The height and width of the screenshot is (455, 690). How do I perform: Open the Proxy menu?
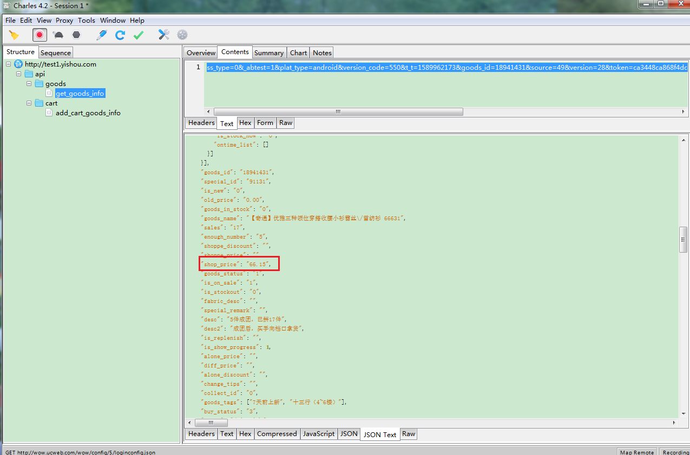click(64, 21)
